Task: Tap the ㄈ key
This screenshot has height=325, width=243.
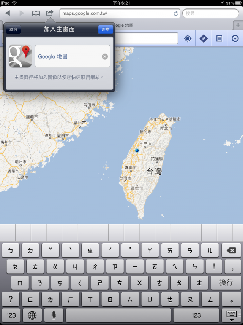Action: (x=30, y=299)
